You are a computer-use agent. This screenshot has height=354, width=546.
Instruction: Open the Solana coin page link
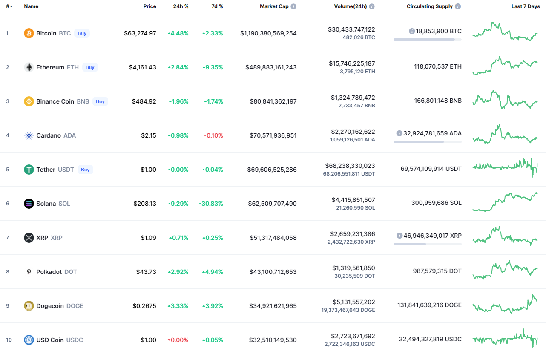coord(46,204)
